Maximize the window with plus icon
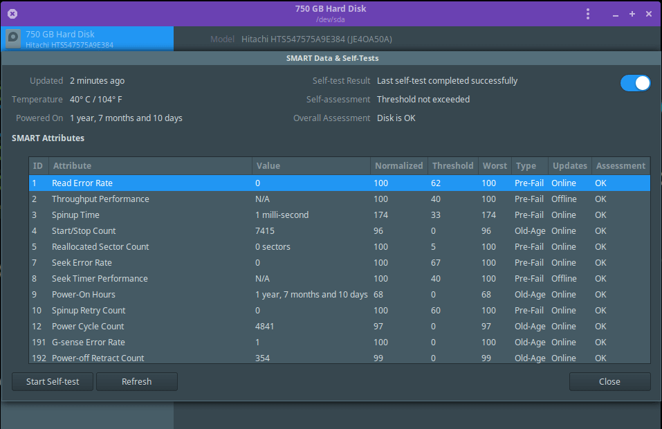Viewport: 662px width, 429px height. click(x=632, y=14)
